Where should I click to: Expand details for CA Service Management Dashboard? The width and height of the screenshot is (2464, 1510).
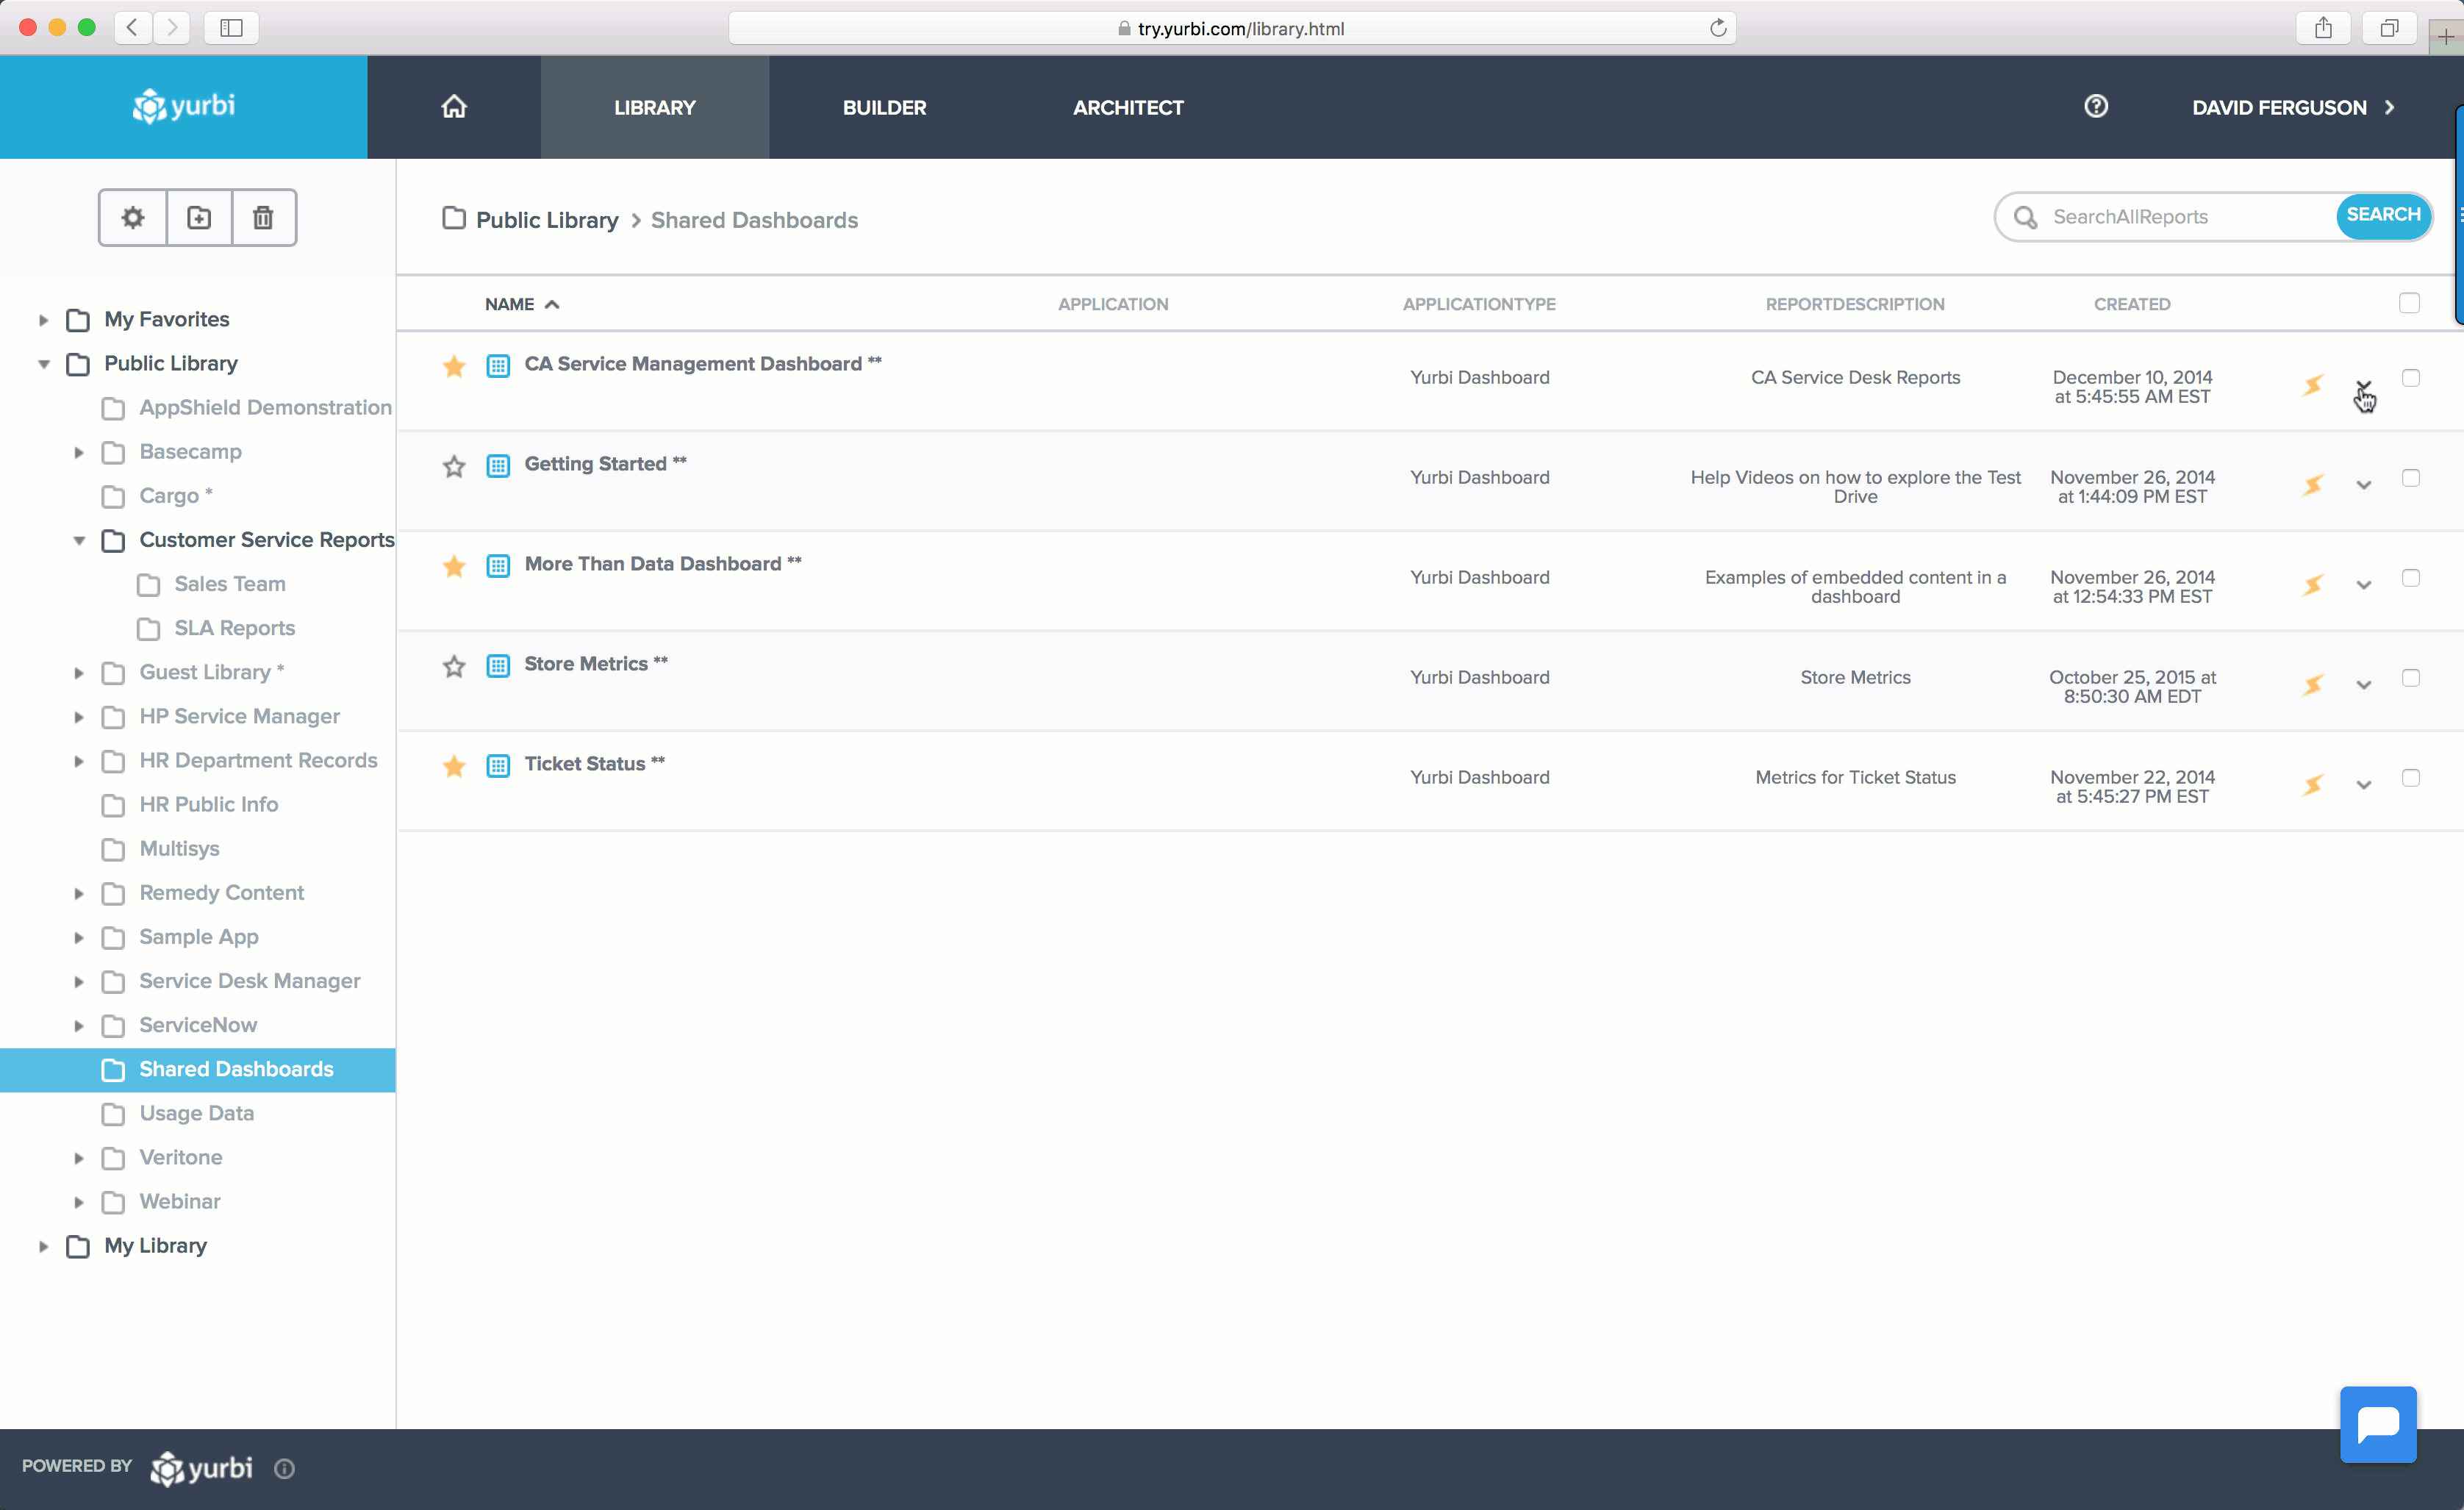(x=2364, y=385)
